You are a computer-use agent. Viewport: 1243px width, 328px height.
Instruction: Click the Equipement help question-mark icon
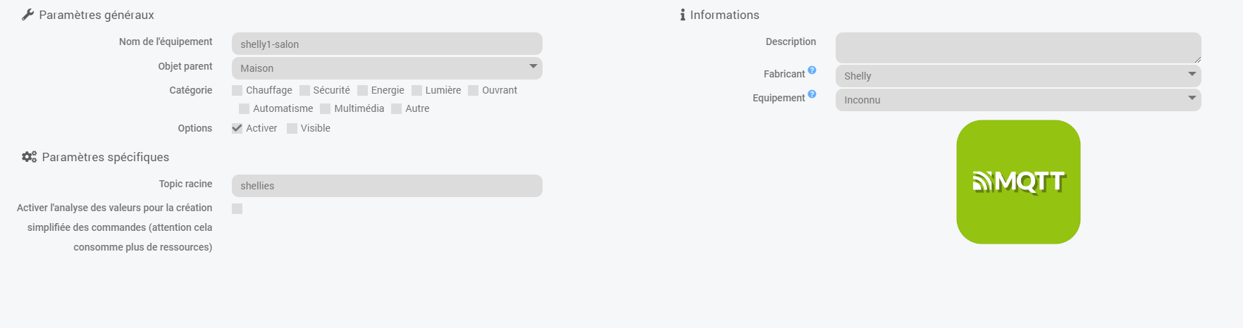[x=812, y=94]
